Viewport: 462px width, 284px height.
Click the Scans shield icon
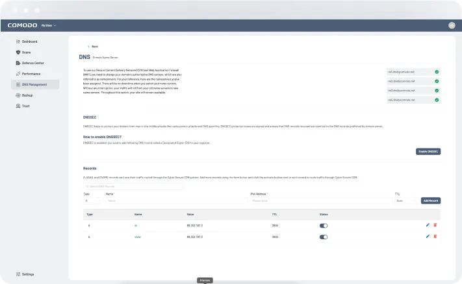click(18, 52)
